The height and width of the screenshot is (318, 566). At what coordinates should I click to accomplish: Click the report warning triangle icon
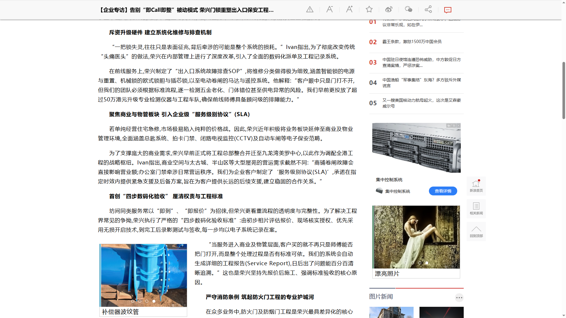point(310,9)
